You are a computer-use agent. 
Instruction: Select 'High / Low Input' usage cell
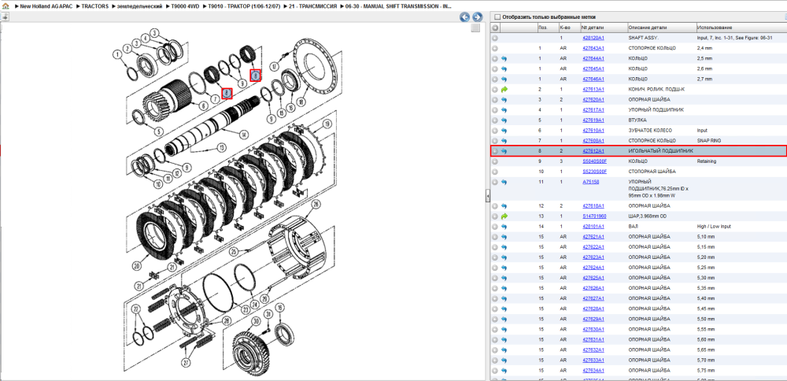[715, 227]
